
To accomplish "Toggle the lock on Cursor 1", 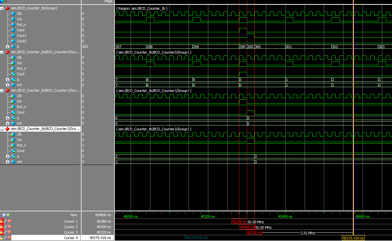I will pyautogui.click(x=2, y=221).
